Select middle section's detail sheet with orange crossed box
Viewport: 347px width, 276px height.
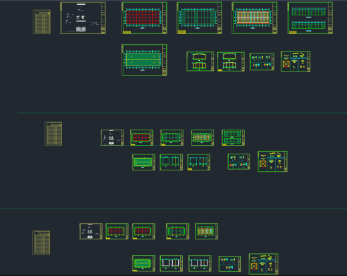(273, 162)
